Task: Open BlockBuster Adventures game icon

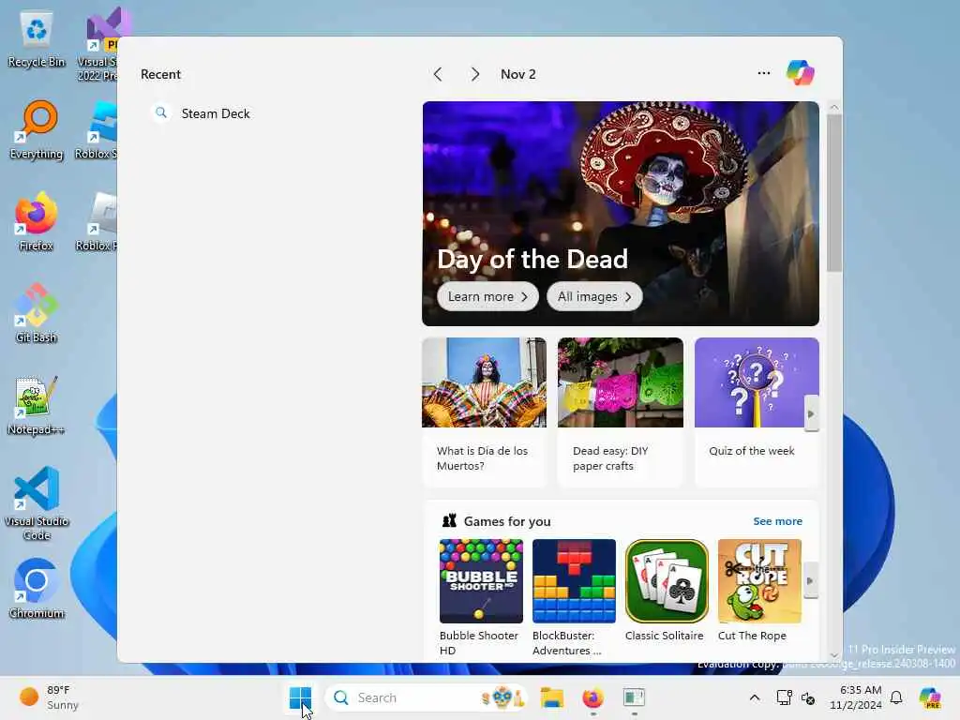Action: coord(574,581)
